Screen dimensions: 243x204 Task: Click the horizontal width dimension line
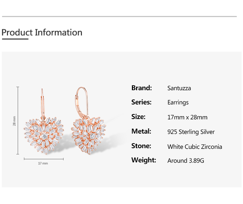point(44,159)
